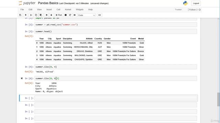Click the 'DRIVAS, Dimitrios' table cell
Image resolution: width=220 pixels, height=123 pixels.
click(x=85, y=51)
